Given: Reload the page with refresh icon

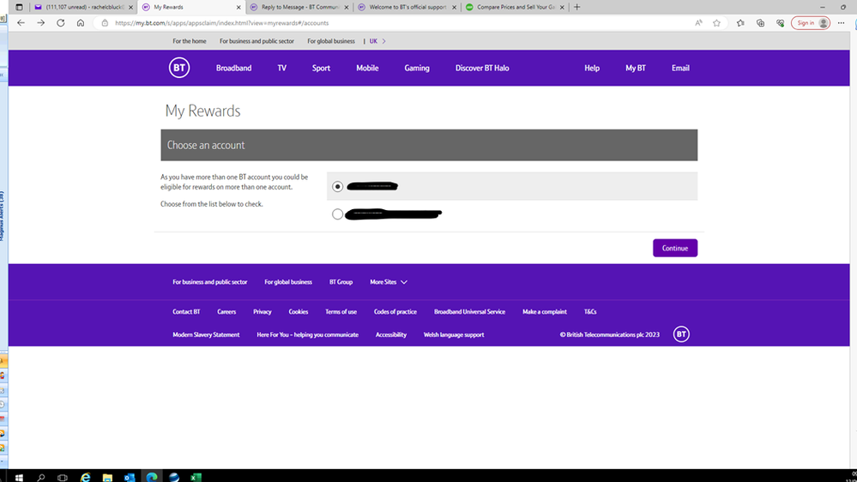Looking at the screenshot, I should 61,23.
